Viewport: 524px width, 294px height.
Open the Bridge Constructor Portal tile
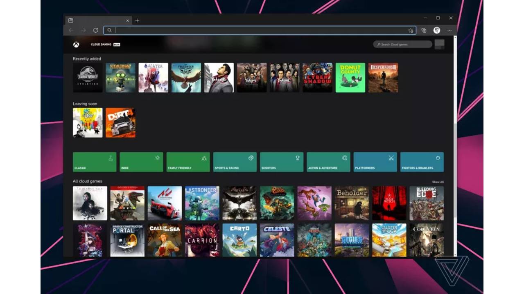point(127,240)
